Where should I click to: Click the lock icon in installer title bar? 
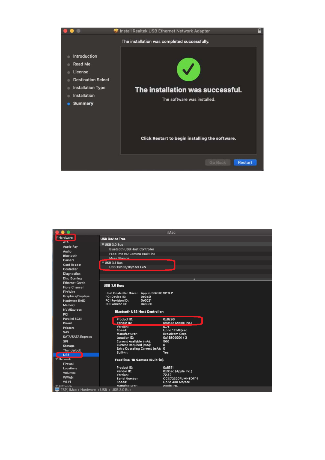coord(260,31)
